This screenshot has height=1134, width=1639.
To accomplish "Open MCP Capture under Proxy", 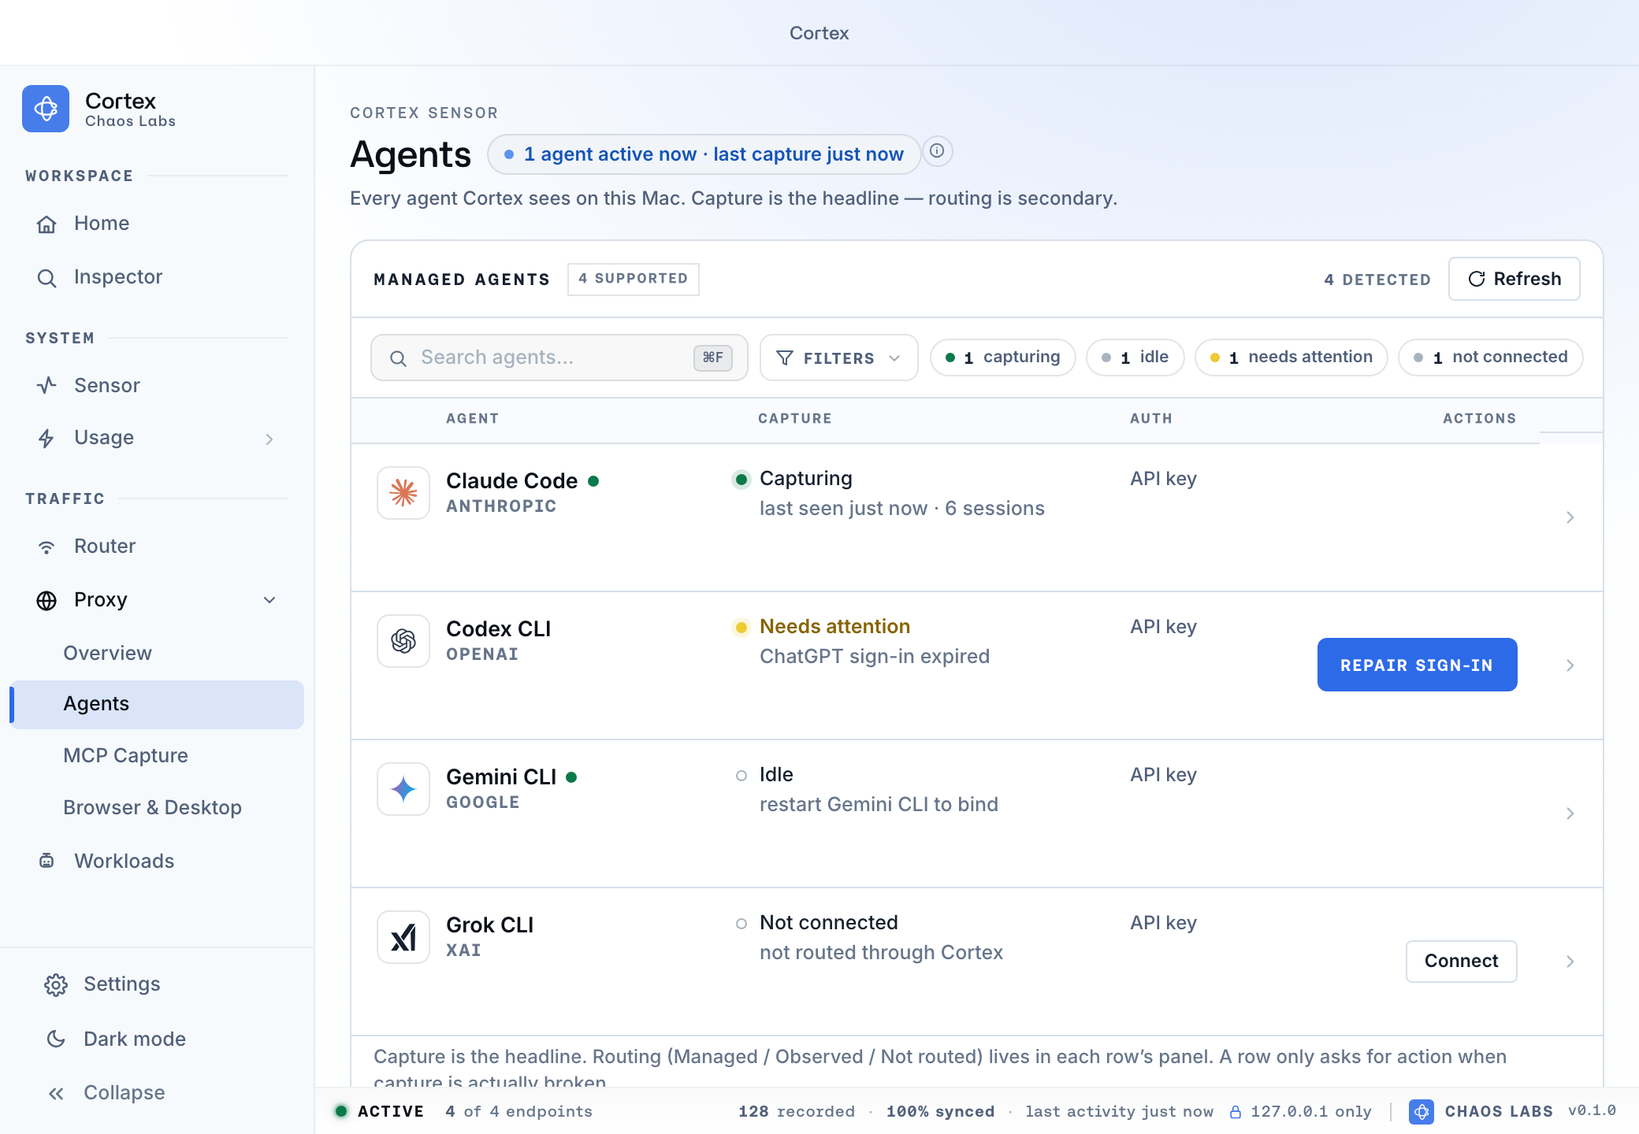I will pyautogui.click(x=157, y=756).
